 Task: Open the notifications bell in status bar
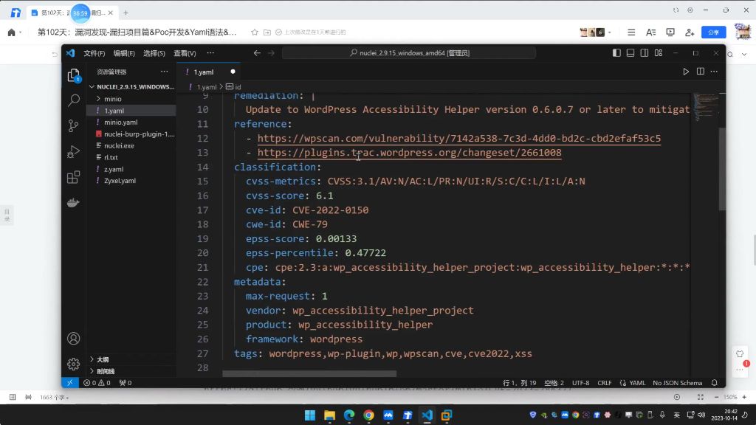tap(714, 383)
